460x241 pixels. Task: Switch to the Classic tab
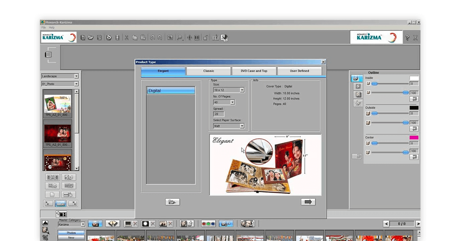(x=209, y=71)
